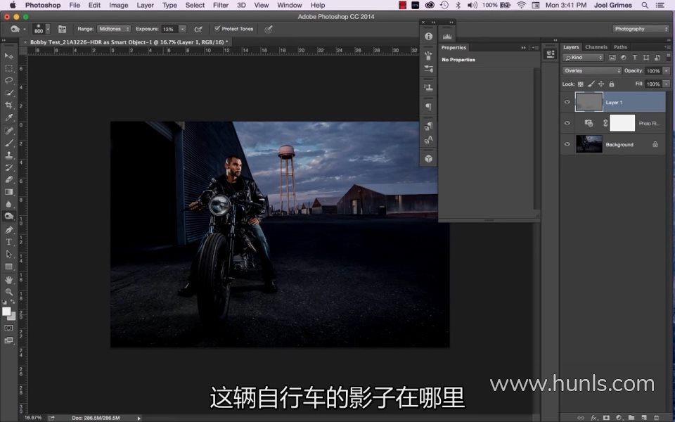Select the Gradient tool
Image resolution: width=675 pixels, height=422 pixels.
(x=8, y=192)
